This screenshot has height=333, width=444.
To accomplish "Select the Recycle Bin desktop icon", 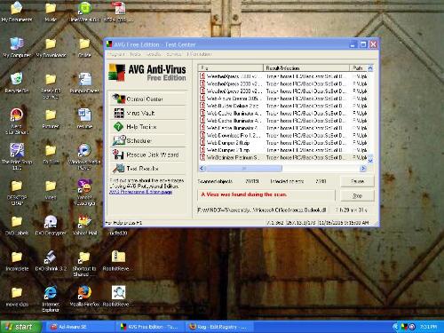I will coord(17,83).
